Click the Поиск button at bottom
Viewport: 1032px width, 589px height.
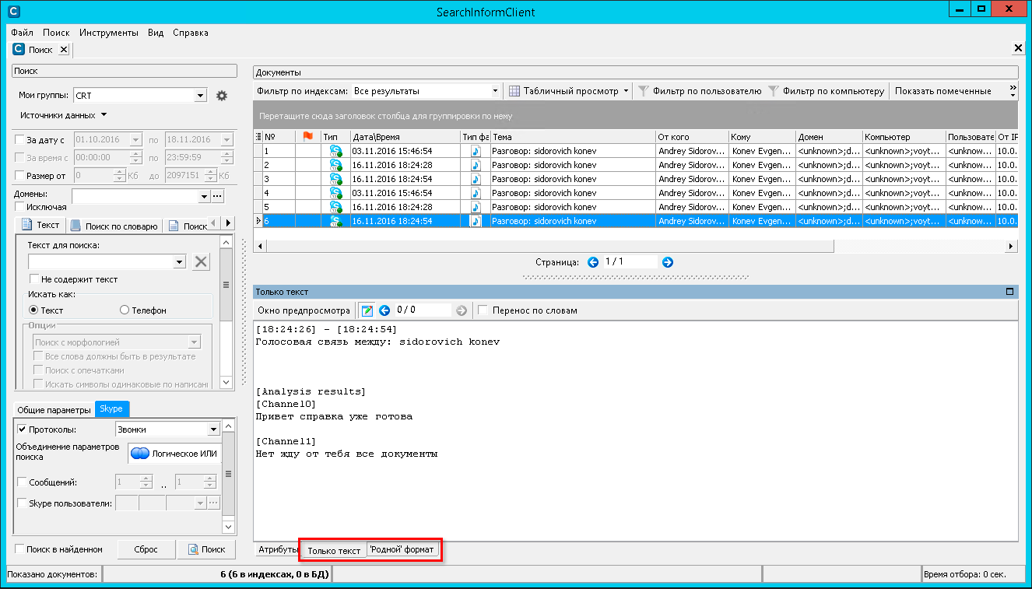click(206, 549)
